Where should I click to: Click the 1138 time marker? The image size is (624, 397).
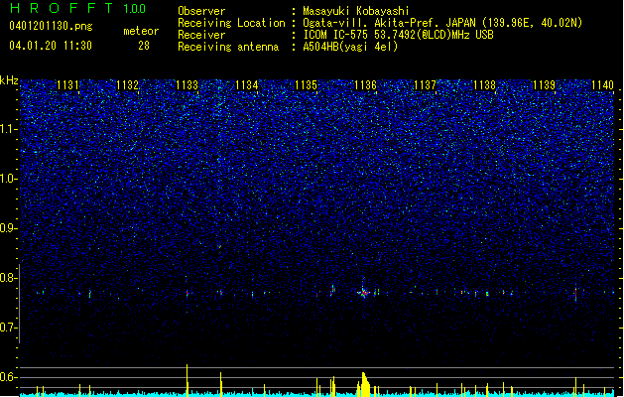[x=485, y=85]
